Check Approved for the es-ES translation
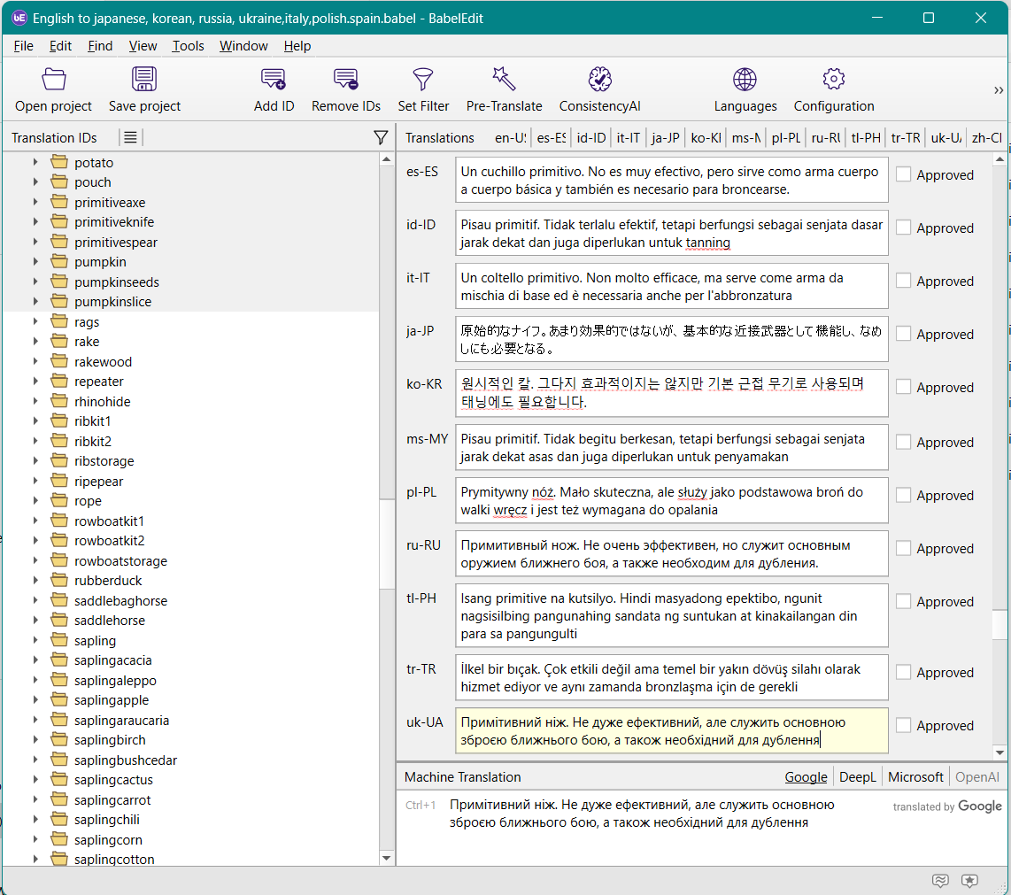1011x895 pixels. [903, 175]
